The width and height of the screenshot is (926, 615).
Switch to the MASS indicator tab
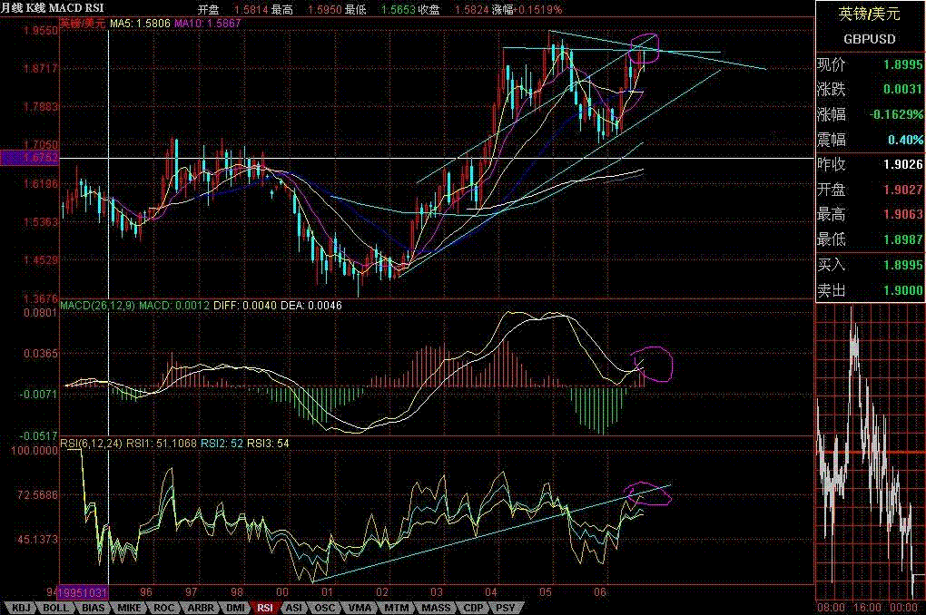point(435,607)
